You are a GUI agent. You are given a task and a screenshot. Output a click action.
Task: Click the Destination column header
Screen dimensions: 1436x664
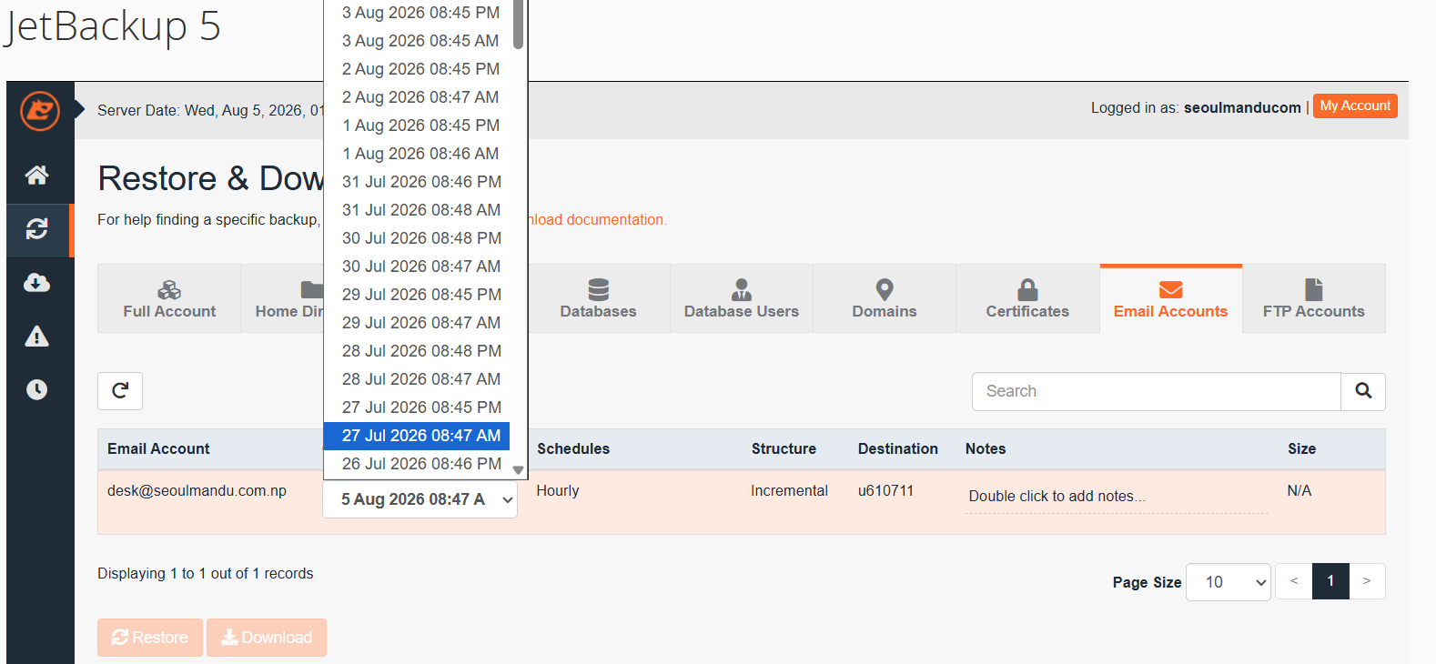[898, 448]
